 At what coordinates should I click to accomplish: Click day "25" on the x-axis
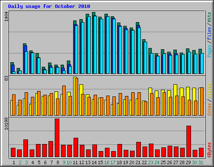163,162
